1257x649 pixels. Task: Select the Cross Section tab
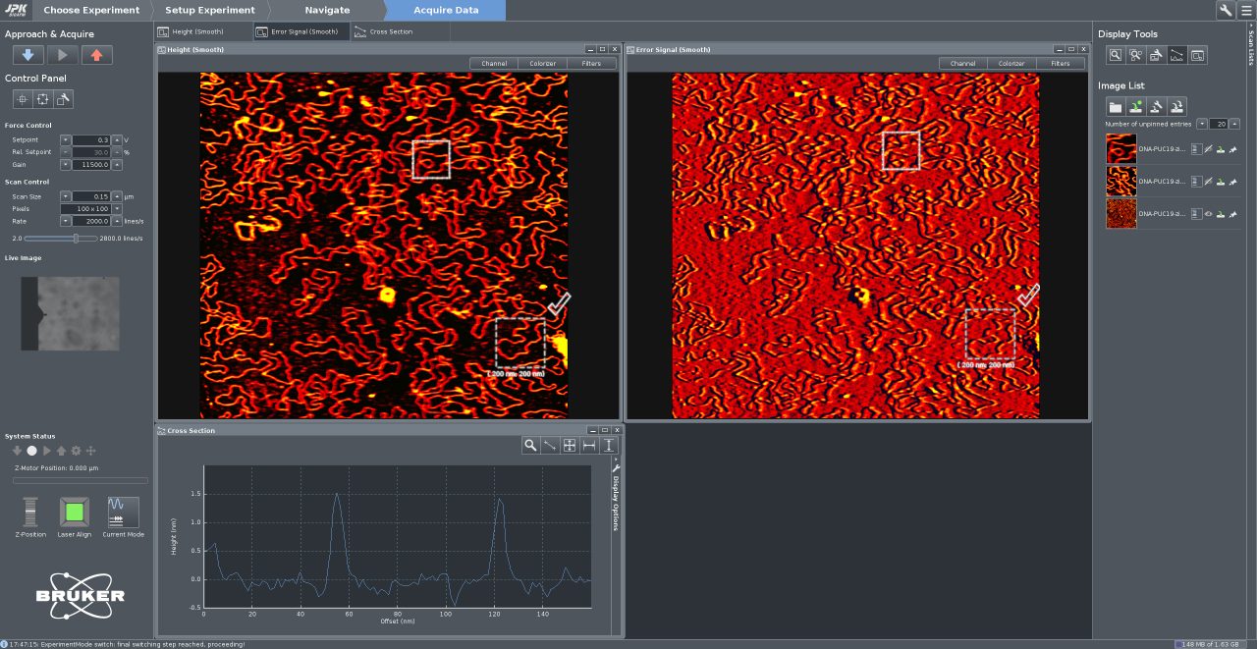click(x=383, y=30)
